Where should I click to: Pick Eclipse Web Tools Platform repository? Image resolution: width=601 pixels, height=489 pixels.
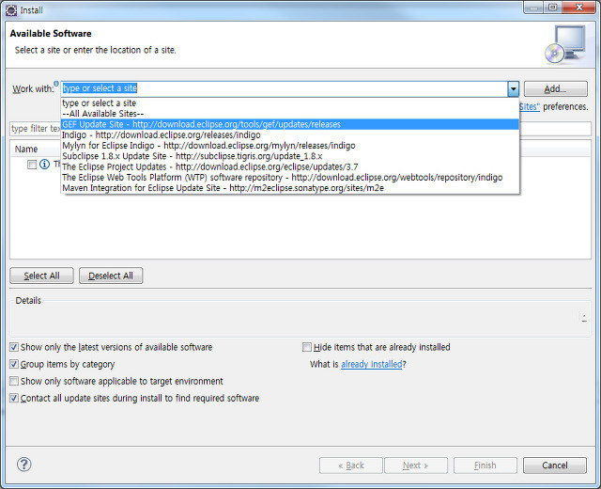coord(290,178)
